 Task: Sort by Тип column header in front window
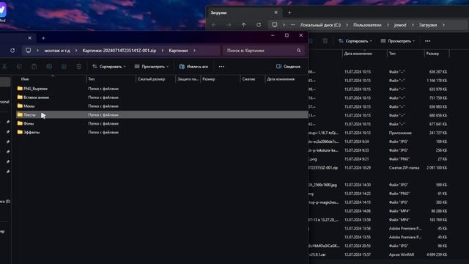(x=91, y=79)
